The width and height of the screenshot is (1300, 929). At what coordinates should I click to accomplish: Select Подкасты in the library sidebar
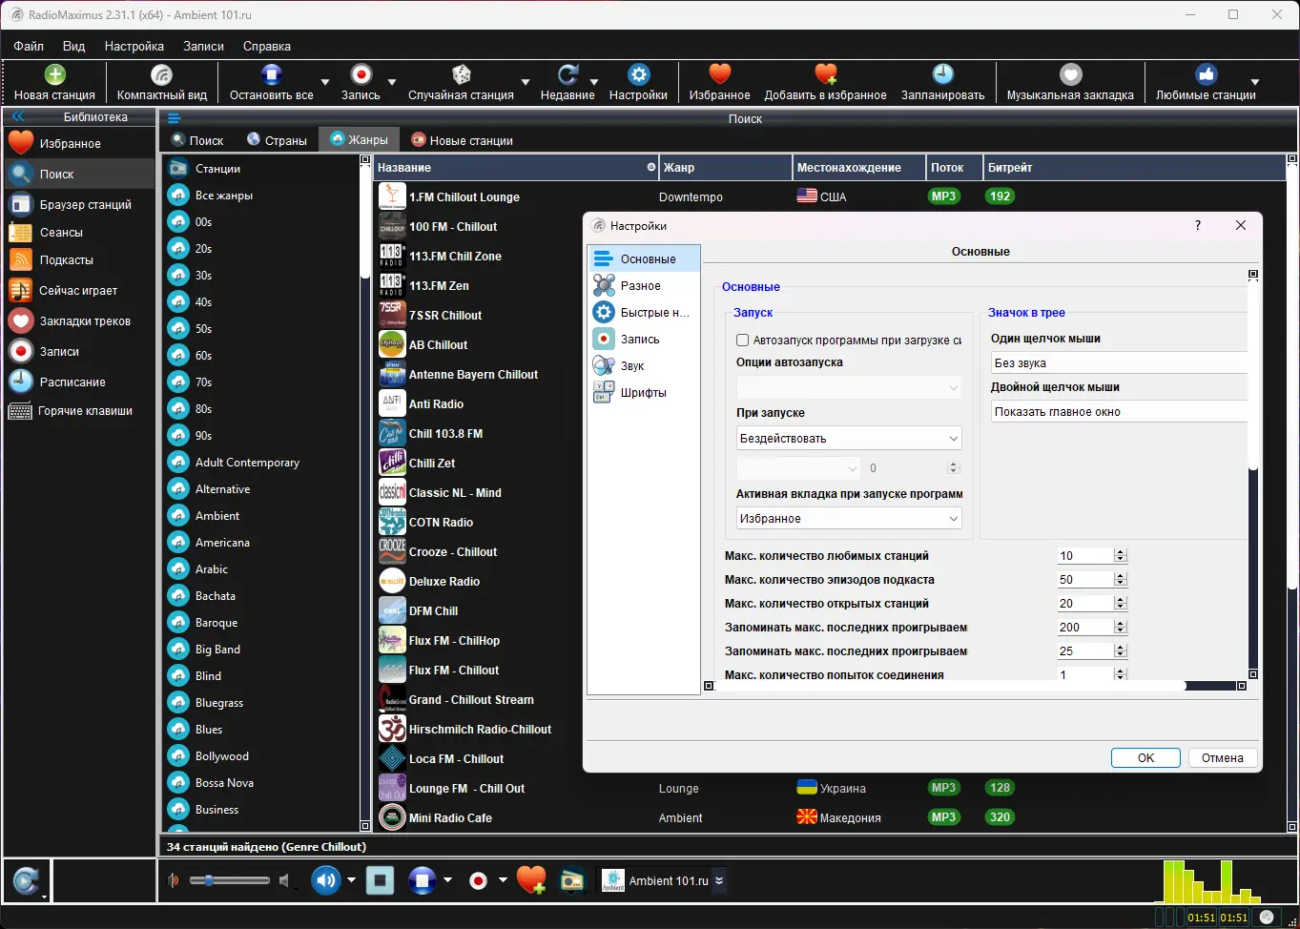pyautogui.click(x=66, y=259)
